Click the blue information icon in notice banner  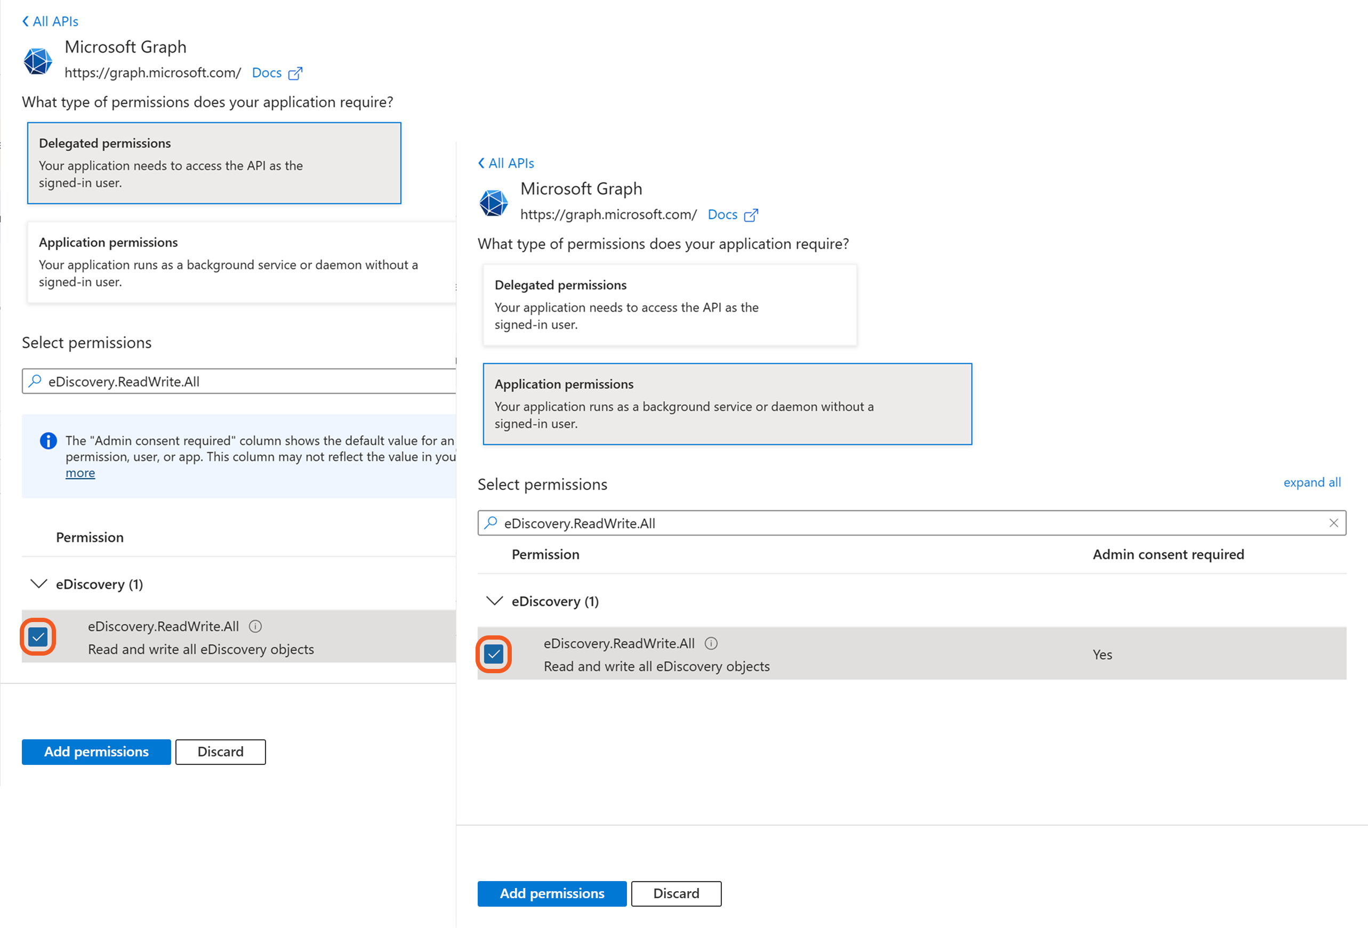click(49, 441)
